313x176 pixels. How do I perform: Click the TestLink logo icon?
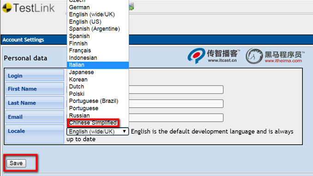pos(7,8)
